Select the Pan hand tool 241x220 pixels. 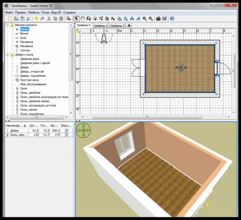83,19
